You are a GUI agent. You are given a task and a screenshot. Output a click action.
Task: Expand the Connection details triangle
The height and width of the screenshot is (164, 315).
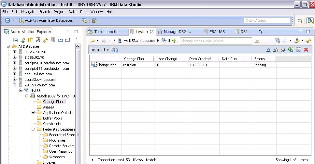coord(93,160)
